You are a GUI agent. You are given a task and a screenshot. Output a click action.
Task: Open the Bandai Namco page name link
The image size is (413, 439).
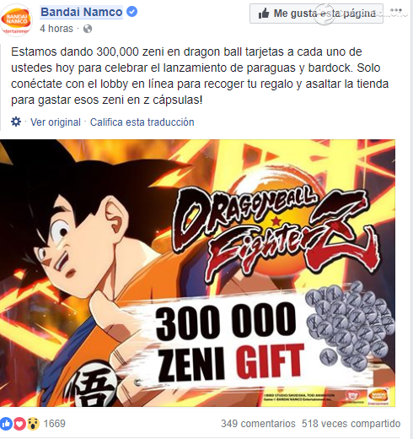82,12
